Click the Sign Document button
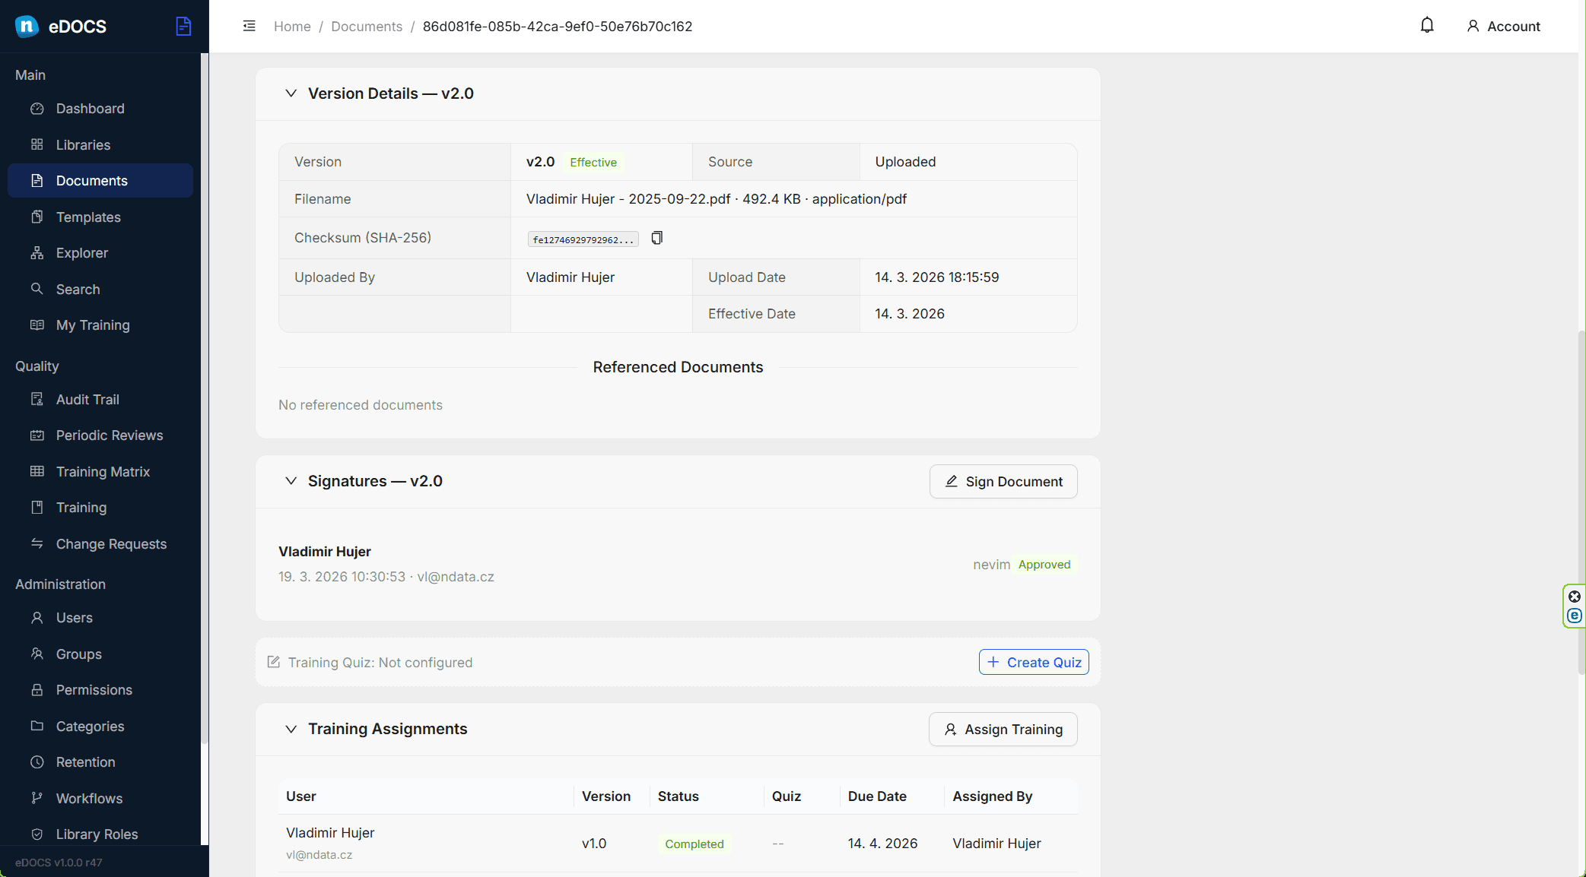 1003,481
